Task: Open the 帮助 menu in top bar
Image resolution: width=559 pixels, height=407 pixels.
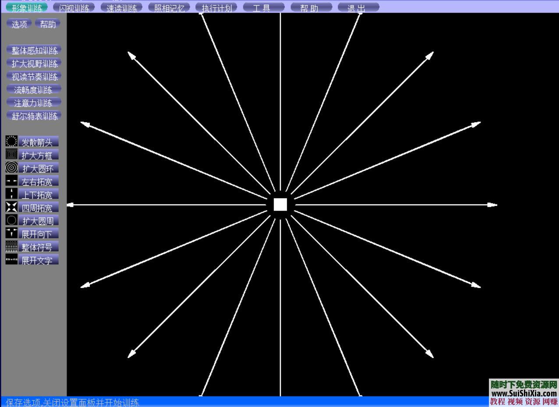Action: click(311, 7)
